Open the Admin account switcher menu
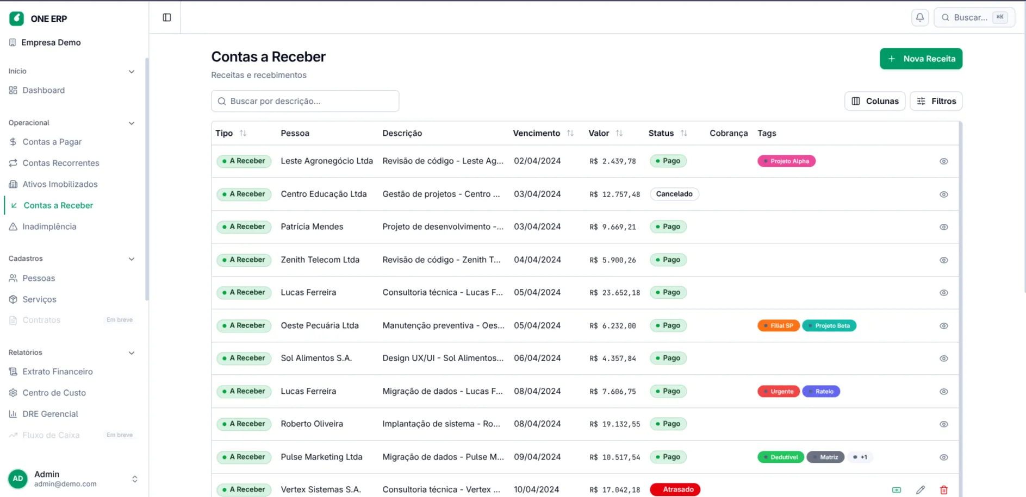 (x=134, y=479)
